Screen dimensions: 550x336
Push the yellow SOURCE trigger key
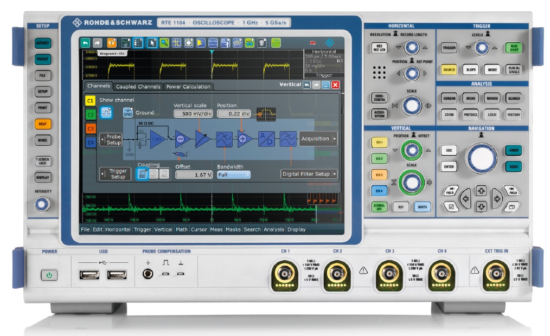449,70
